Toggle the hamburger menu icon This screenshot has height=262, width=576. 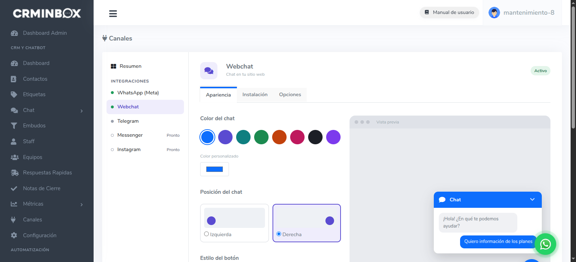pyautogui.click(x=113, y=14)
